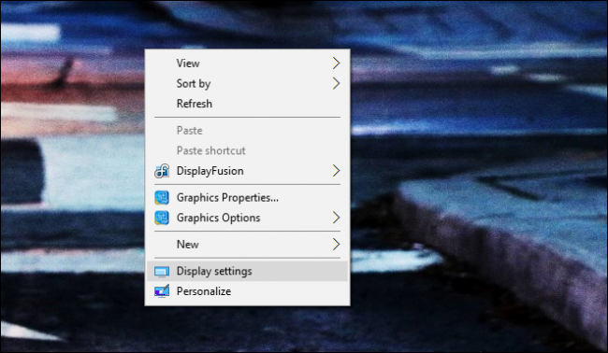Screen dimensions: 608x353
Task: Expand the New submenu arrow
Action: click(336, 245)
